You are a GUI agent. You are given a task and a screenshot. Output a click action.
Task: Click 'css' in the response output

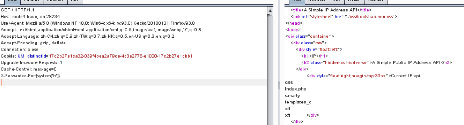click(289, 82)
